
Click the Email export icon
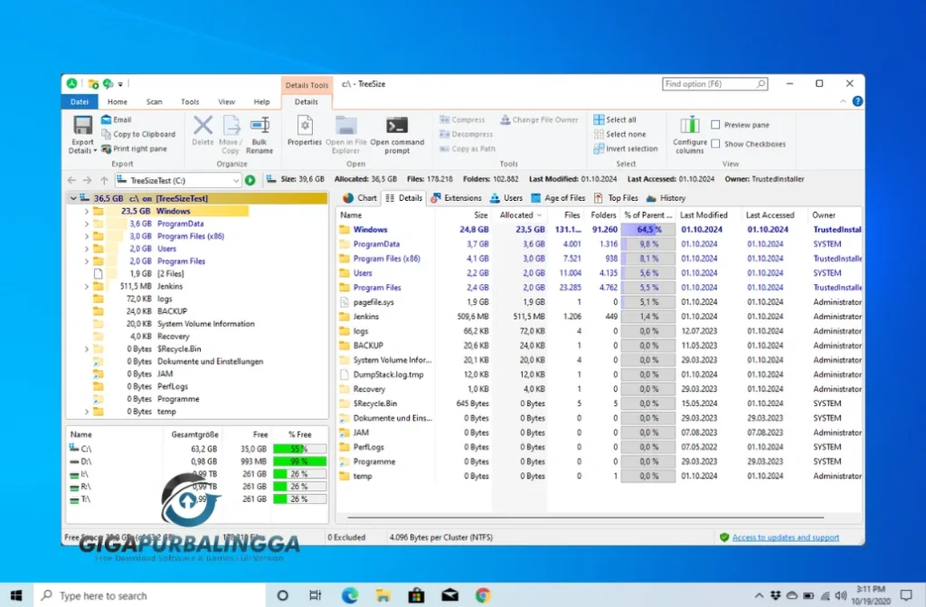[105, 119]
